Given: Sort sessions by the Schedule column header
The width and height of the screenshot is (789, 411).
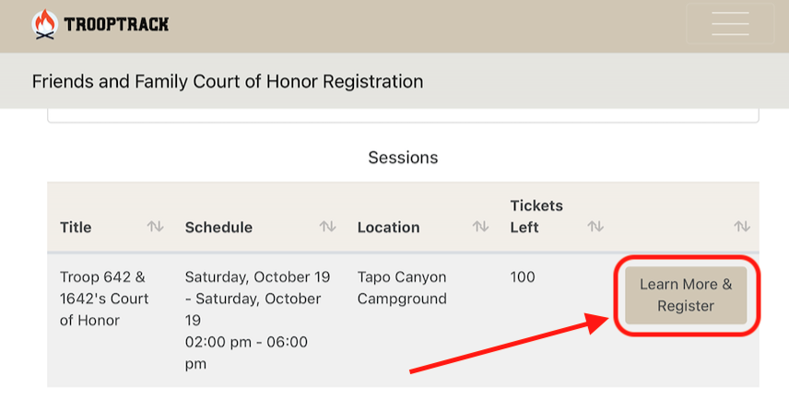Looking at the screenshot, I should pos(218,228).
